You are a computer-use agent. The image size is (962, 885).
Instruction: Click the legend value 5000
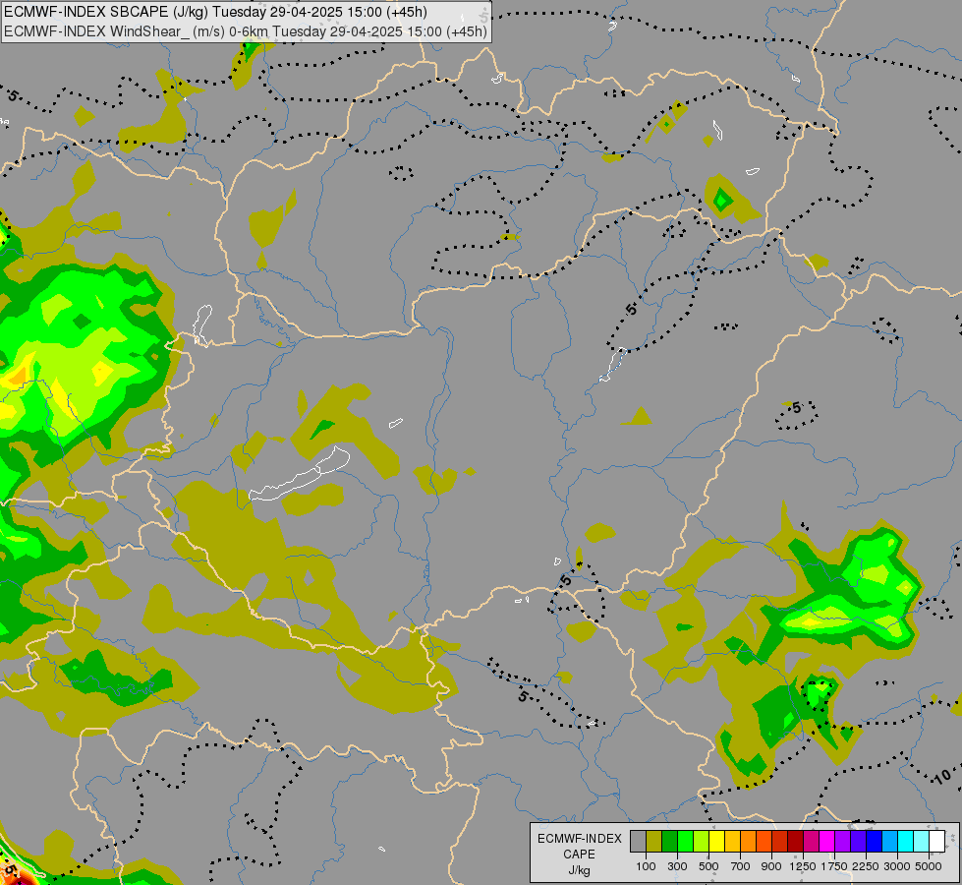point(929,866)
